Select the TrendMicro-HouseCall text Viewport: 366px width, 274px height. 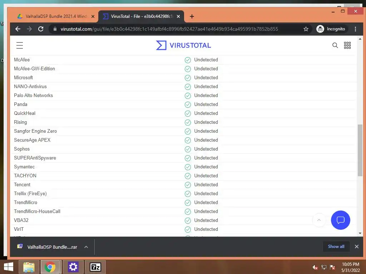pos(37,211)
